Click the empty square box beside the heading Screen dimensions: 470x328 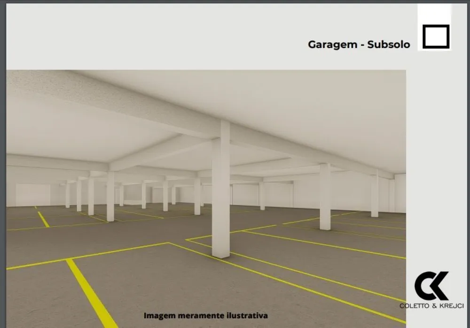[436, 37]
